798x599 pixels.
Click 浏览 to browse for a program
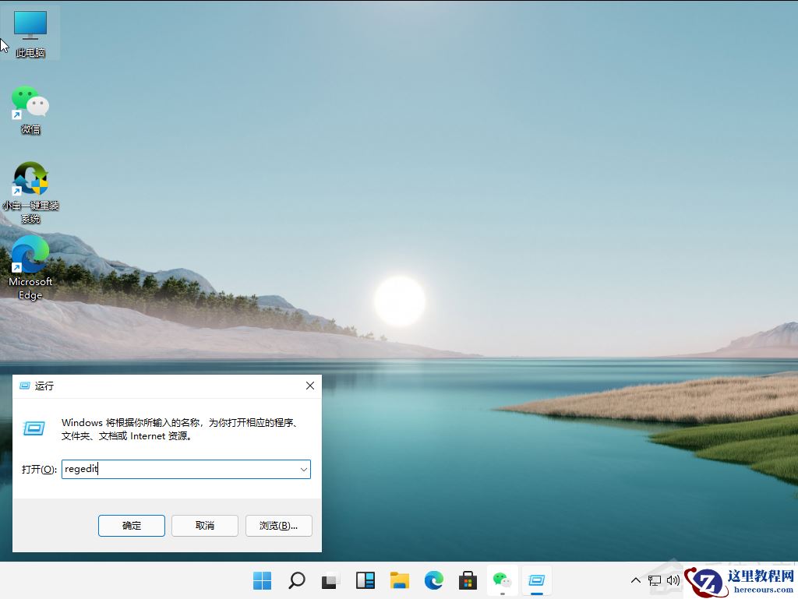point(278,526)
